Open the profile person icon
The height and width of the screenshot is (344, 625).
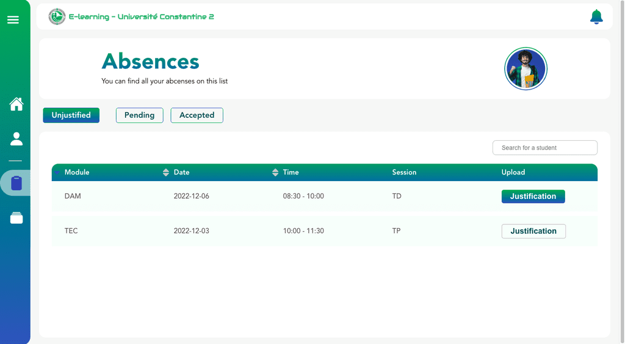coord(16,139)
